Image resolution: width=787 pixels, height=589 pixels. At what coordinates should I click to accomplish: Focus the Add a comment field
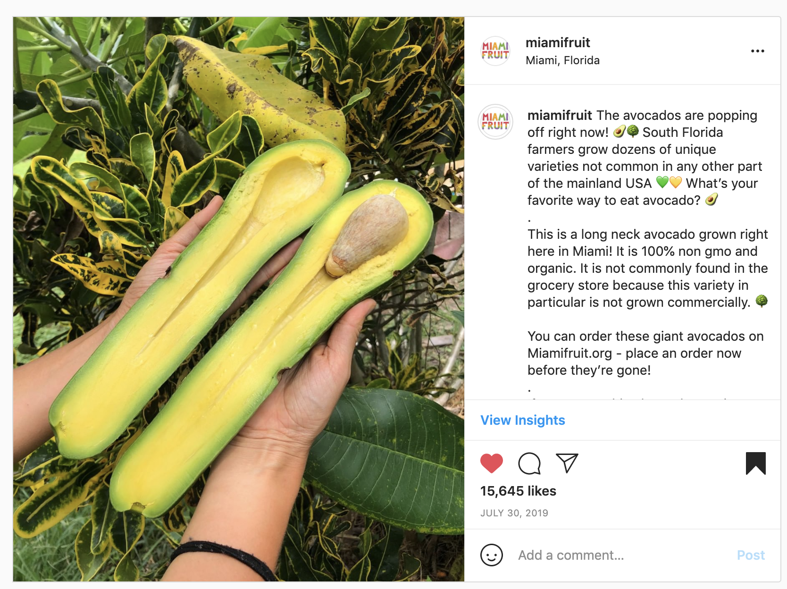click(623, 555)
